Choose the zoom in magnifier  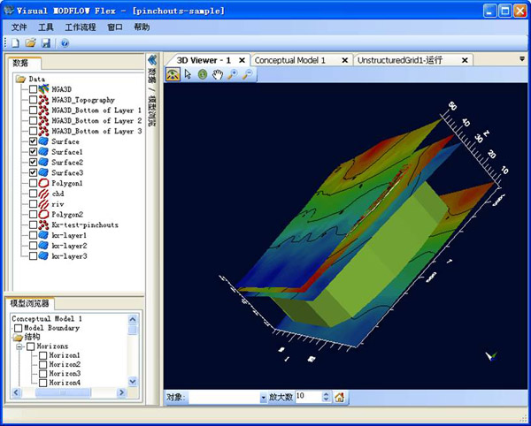pos(233,74)
